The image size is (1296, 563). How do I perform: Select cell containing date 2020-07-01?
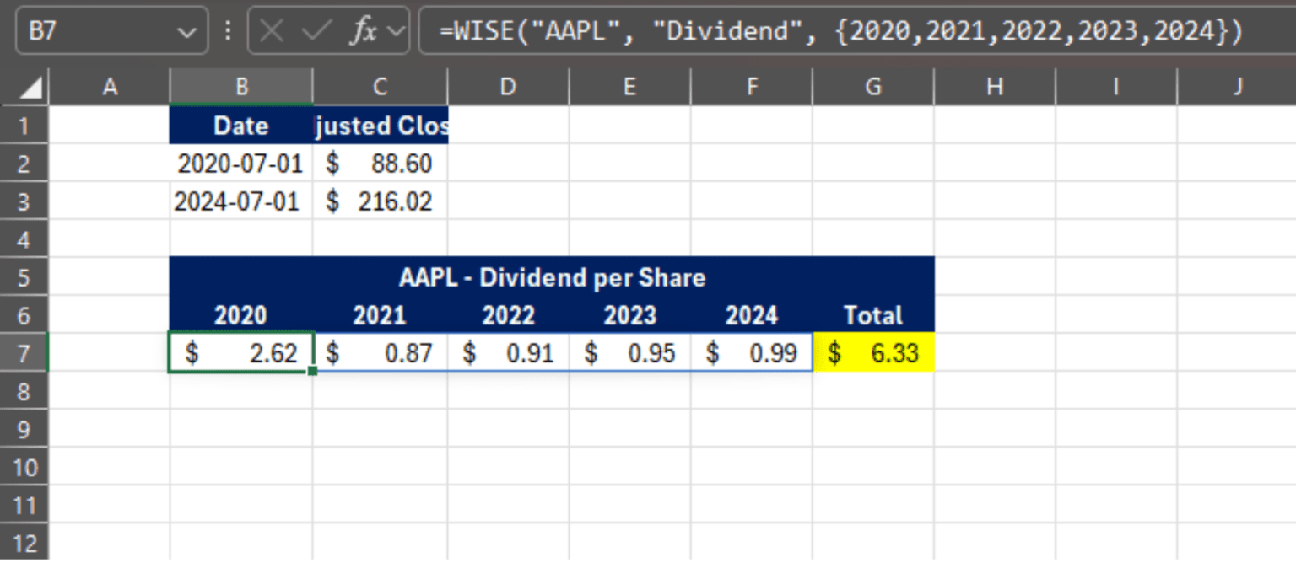241,163
